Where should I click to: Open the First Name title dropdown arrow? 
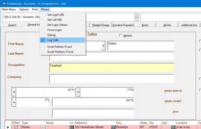click(103, 46)
